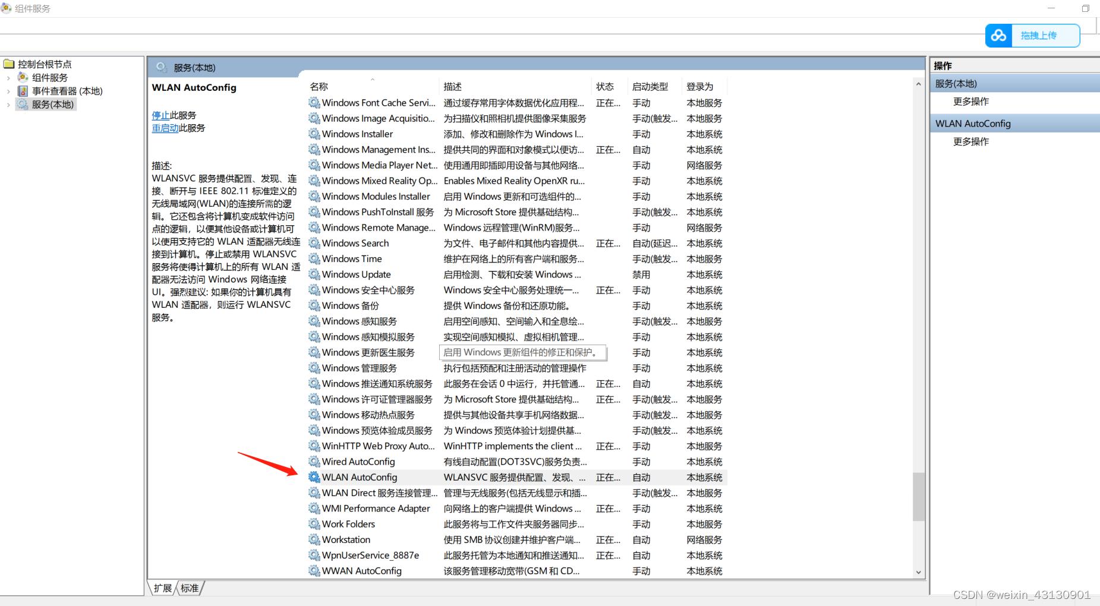Select the Windows 预览体验成员服务 row
The image size is (1100, 606).
tap(517, 431)
